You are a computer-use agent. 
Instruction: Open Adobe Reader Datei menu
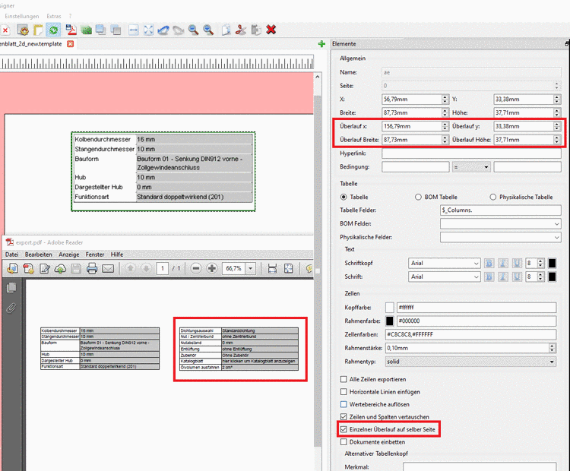pos(11,254)
